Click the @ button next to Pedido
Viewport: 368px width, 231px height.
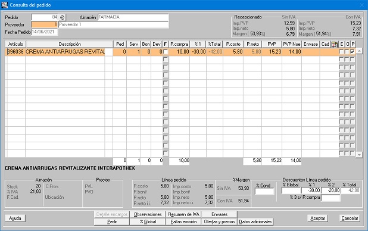[62, 17]
